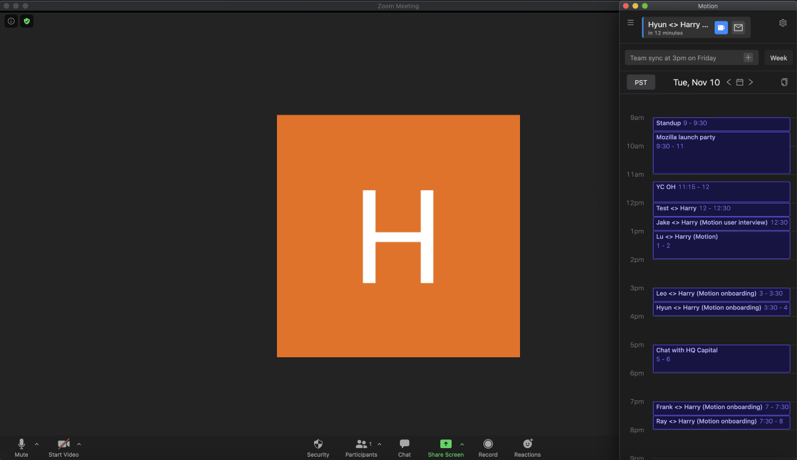This screenshot has width=797, height=460.
Task: Open the Chat panel
Action: coord(404,444)
